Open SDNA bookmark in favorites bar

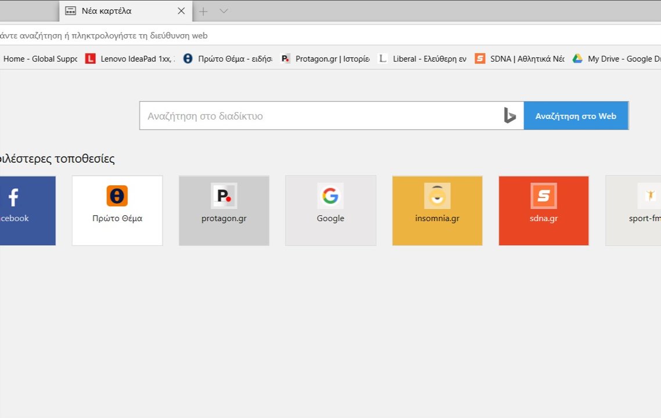[520, 59]
